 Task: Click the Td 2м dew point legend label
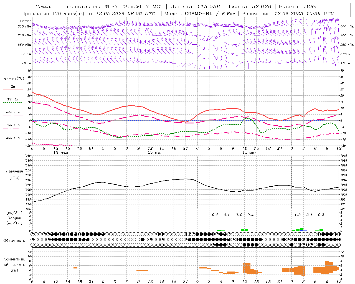13,99
